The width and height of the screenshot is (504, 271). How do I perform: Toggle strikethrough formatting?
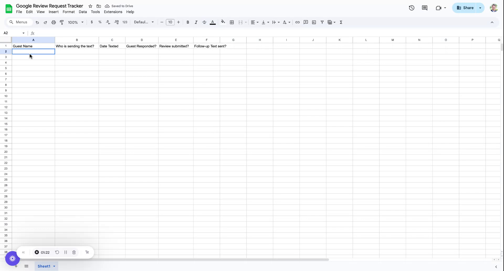coord(204,22)
